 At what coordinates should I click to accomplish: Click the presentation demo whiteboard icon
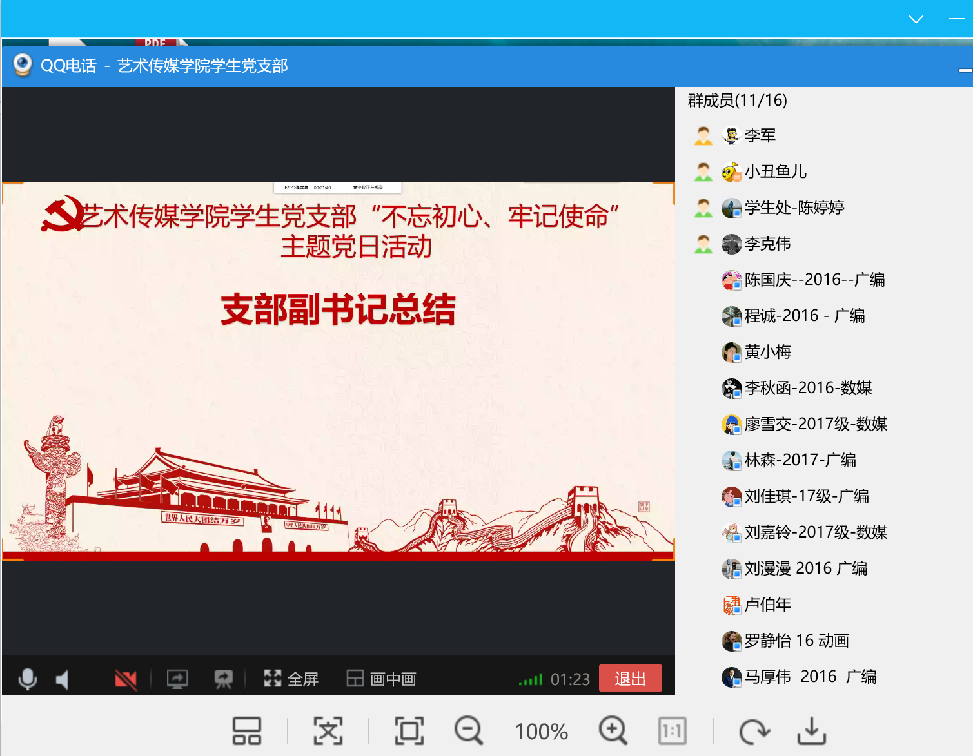223,679
